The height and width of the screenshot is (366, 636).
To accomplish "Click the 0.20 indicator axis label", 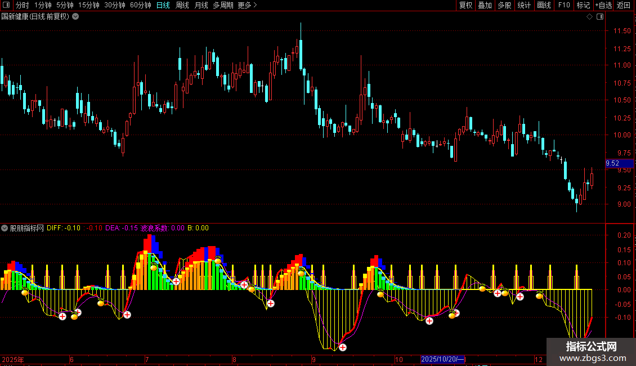I will pos(624,235).
